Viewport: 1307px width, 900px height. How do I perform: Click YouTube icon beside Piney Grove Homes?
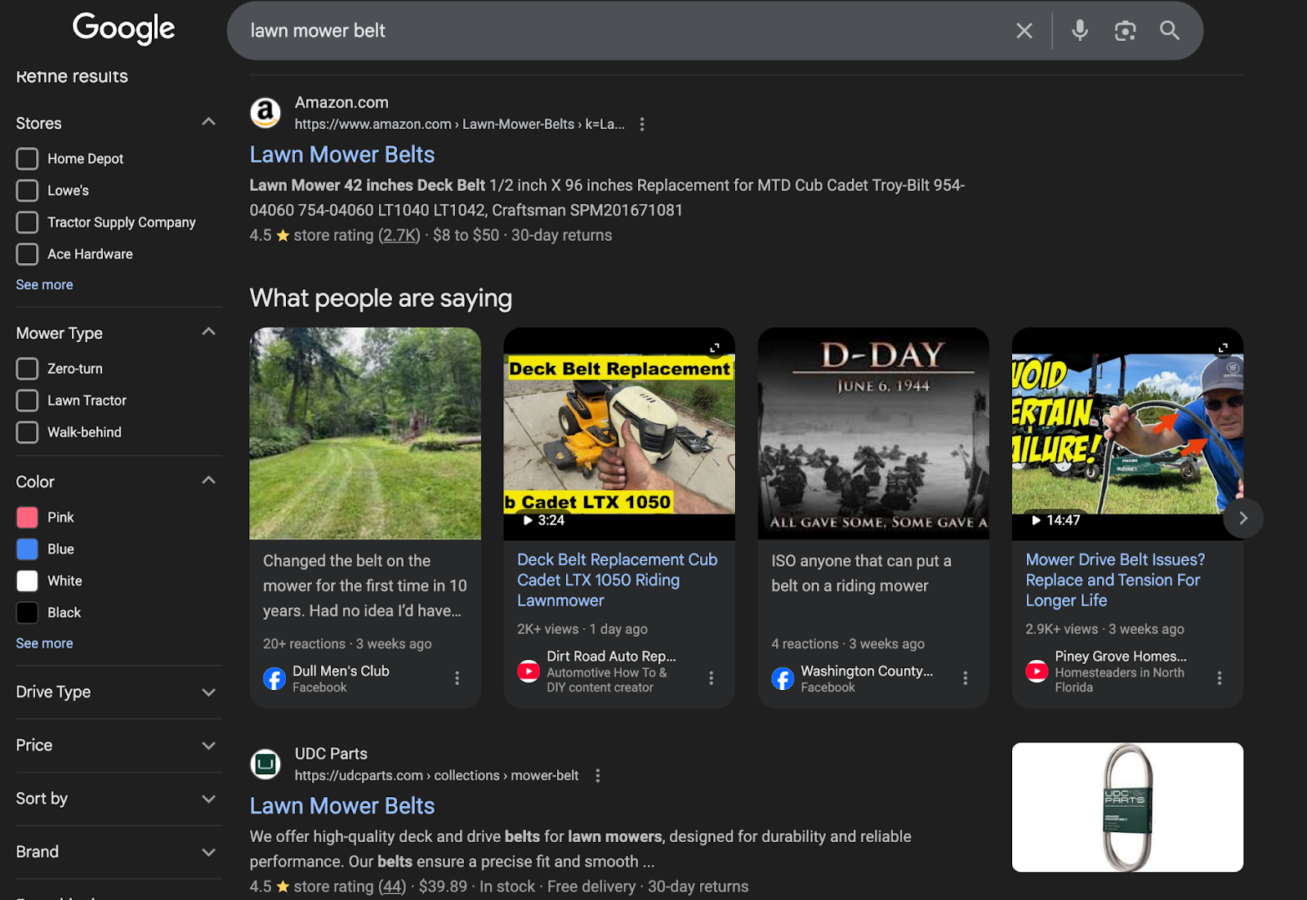click(x=1037, y=671)
